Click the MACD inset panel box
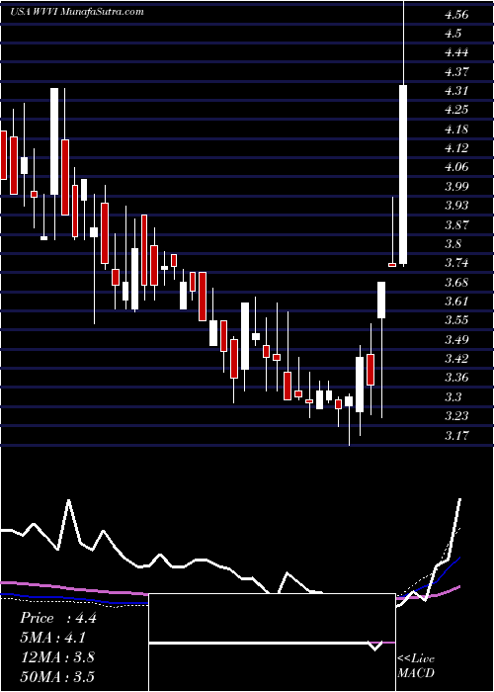The height and width of the screenshot is (692, 494). click(x=272, y=643)
